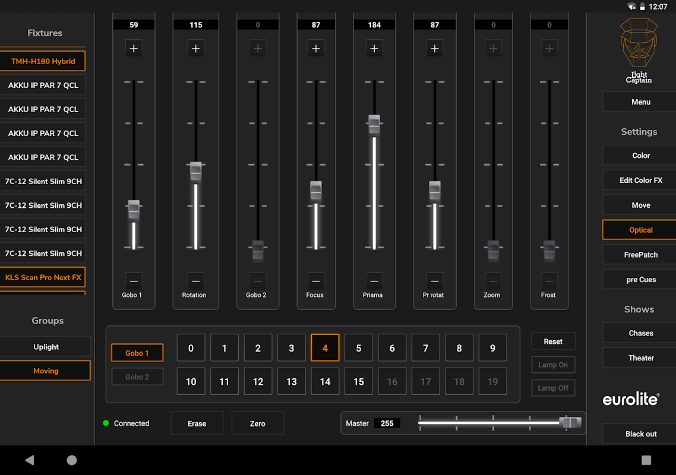Tap the battery status icon
676x475 pixels.
coord(642,7)
